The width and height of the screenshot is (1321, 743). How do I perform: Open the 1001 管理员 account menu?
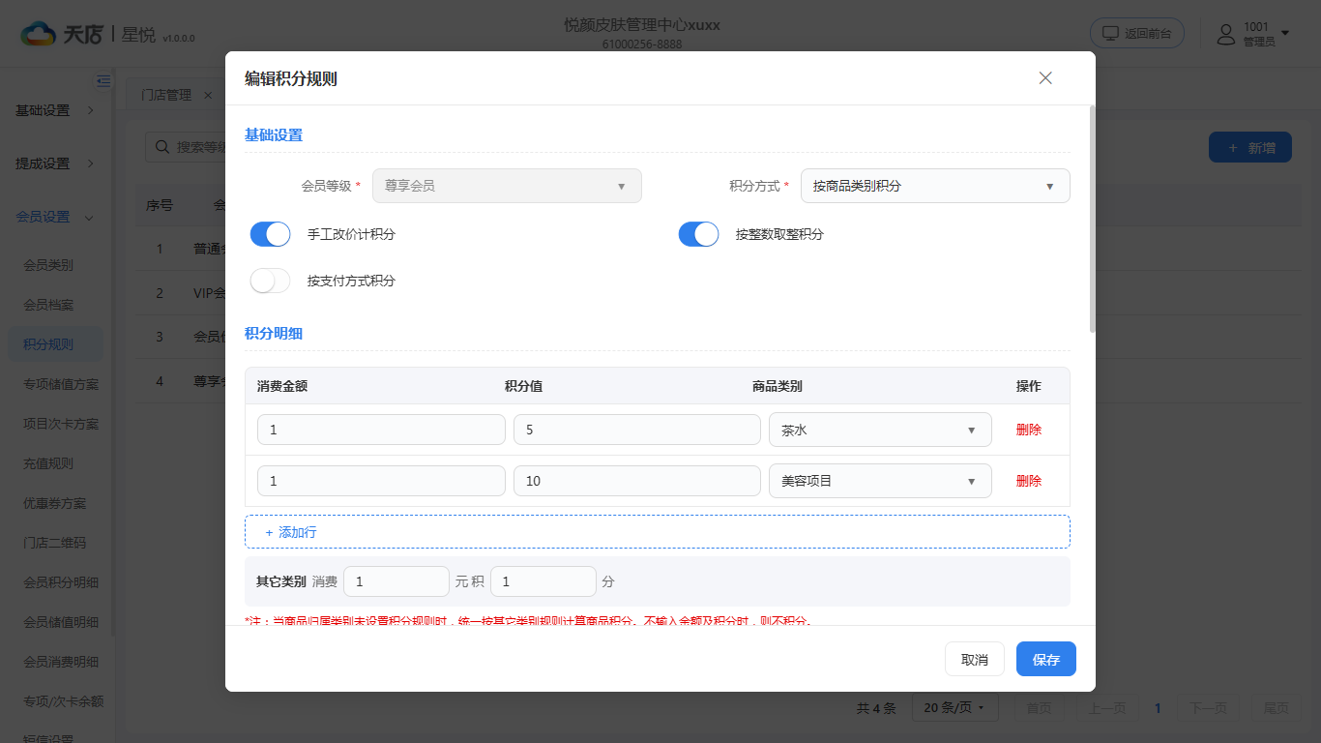(1253, 34)
